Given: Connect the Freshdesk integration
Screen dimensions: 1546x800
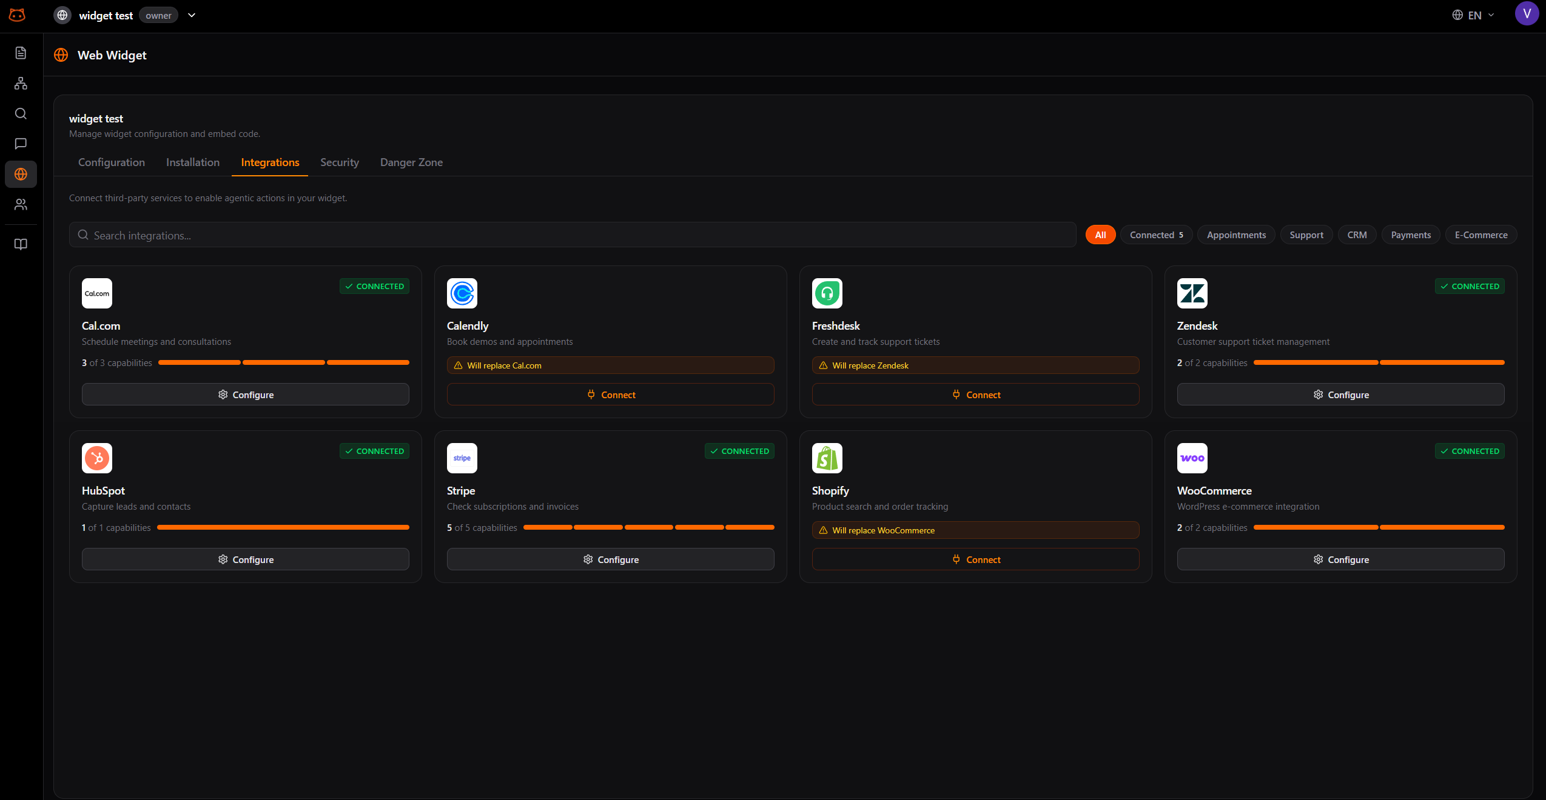Looking at the screenshot, I should [x=976, y=395].
